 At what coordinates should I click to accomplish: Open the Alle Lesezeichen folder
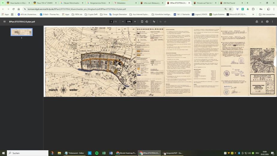click(267, 14)
